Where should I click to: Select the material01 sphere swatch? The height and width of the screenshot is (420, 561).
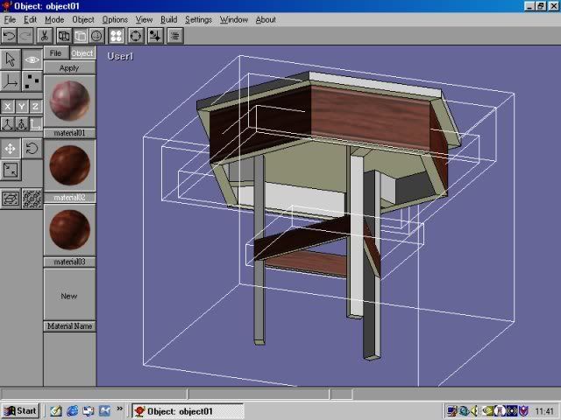(x=68, y=100)
